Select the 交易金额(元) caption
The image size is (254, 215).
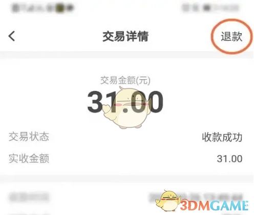[125, 80]
